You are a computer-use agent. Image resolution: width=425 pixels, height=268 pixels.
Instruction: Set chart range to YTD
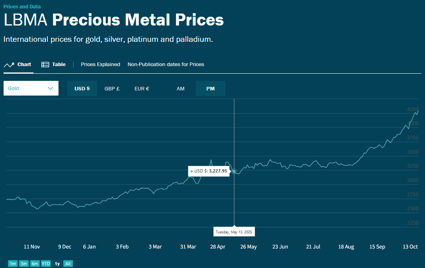coord(46,264)
